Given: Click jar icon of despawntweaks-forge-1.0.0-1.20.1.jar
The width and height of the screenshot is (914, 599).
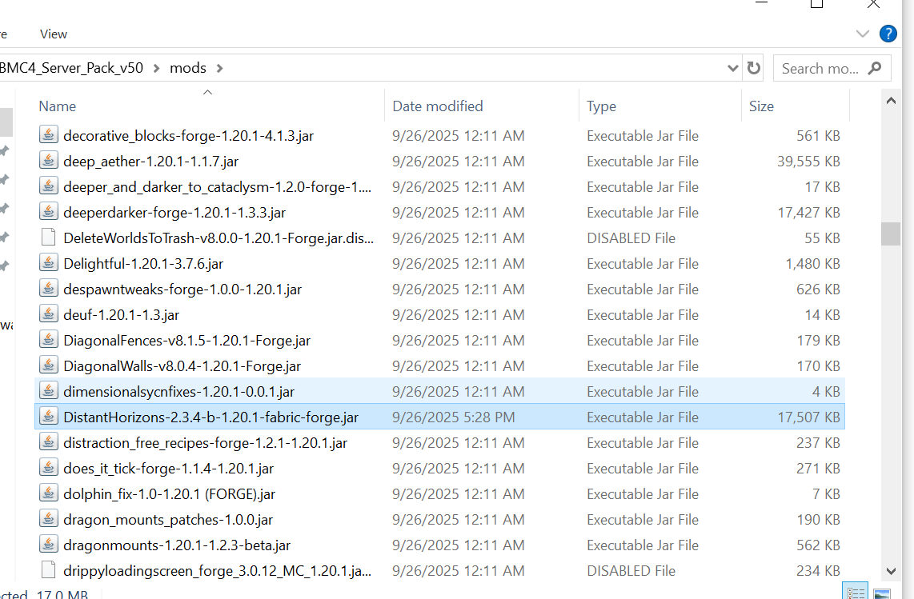Looking at the screenshot, I should pos(48,289).
